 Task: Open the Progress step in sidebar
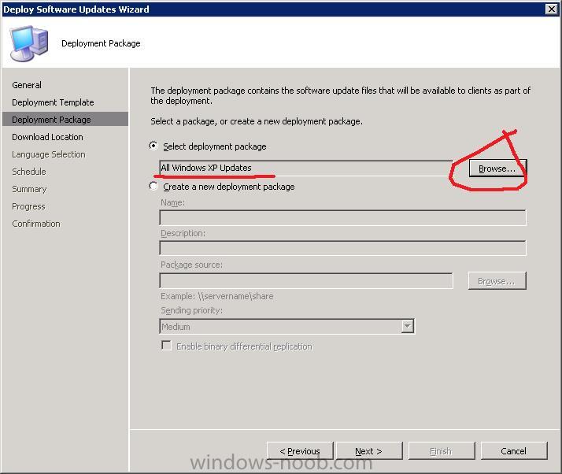[28, 206]
